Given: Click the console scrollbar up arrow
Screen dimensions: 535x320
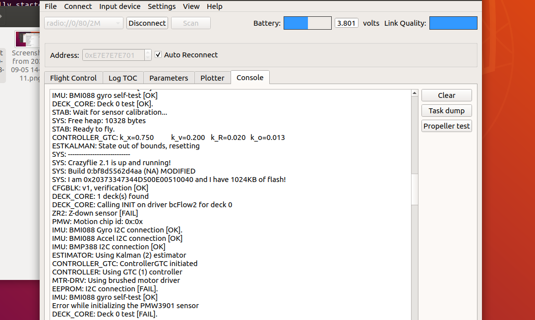Looking at the screenshot, I should click(x=415, y=93).
